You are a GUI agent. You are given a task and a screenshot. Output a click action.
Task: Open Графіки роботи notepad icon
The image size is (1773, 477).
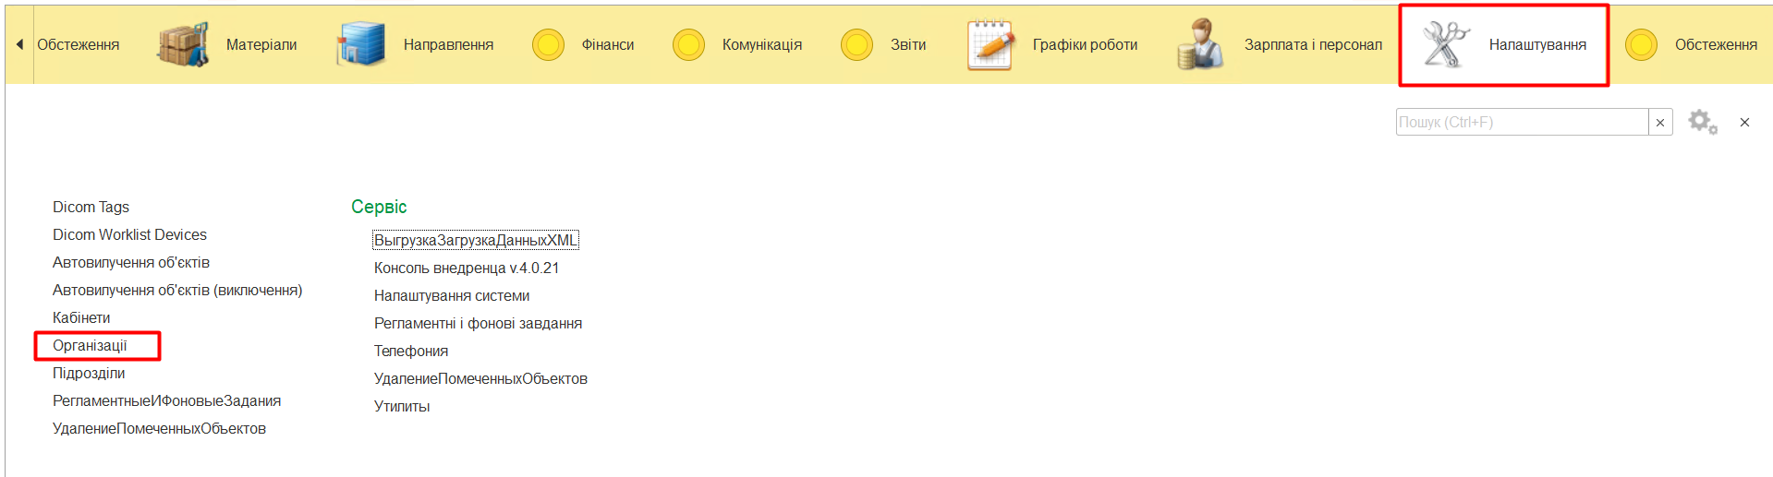tap(990, 45)
